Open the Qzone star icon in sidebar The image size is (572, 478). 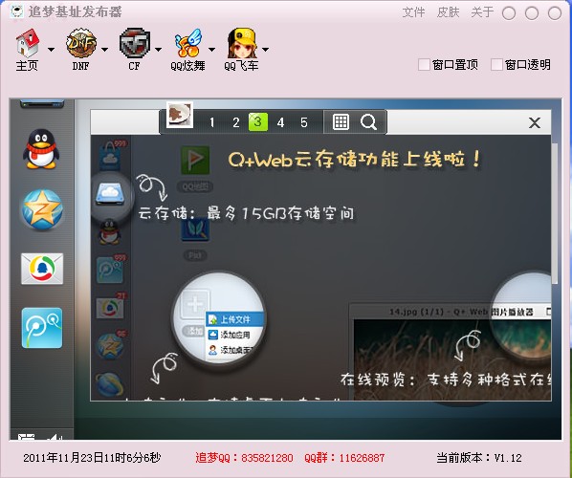pos(42,209)
